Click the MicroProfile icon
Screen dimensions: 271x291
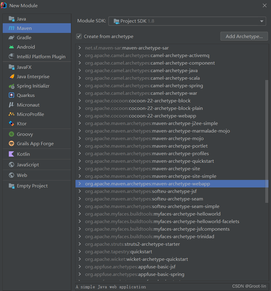(x=11, y=114)
